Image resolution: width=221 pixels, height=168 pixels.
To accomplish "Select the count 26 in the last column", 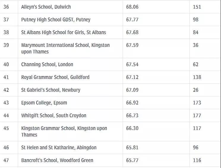I will (x=196, y=90).
